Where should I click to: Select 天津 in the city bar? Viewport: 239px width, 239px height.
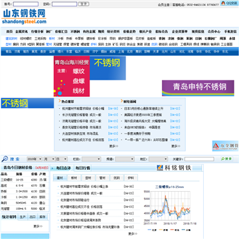coord(156,52)
